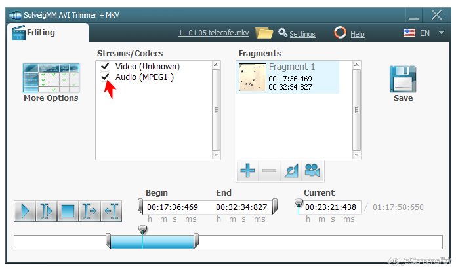Viewport: 456px width, 269px height.
Task: Click the Audio (MPEG1) label
Action: [x=144, y=77]
